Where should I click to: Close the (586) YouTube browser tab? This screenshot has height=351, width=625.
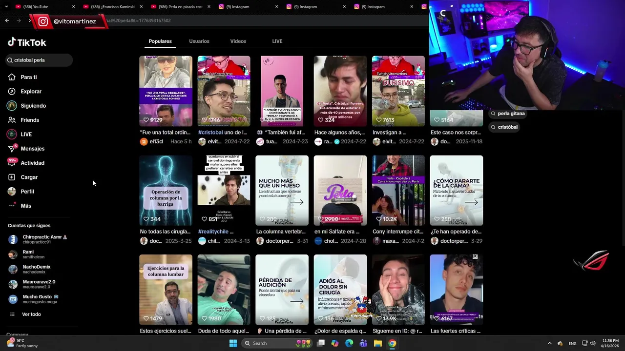pos(74,7)
